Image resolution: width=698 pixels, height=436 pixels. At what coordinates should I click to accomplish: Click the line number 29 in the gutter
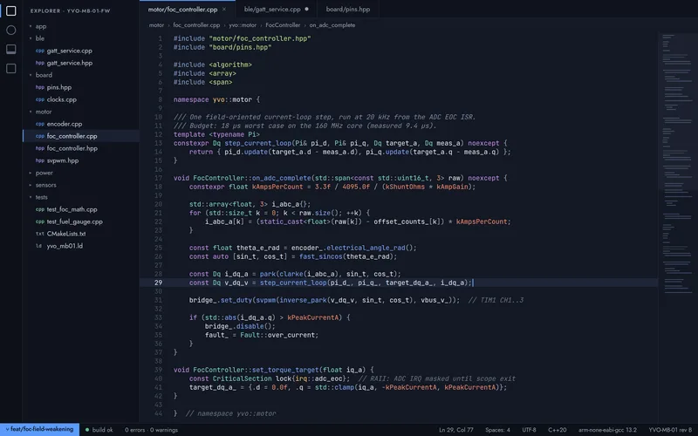[158, 283]
